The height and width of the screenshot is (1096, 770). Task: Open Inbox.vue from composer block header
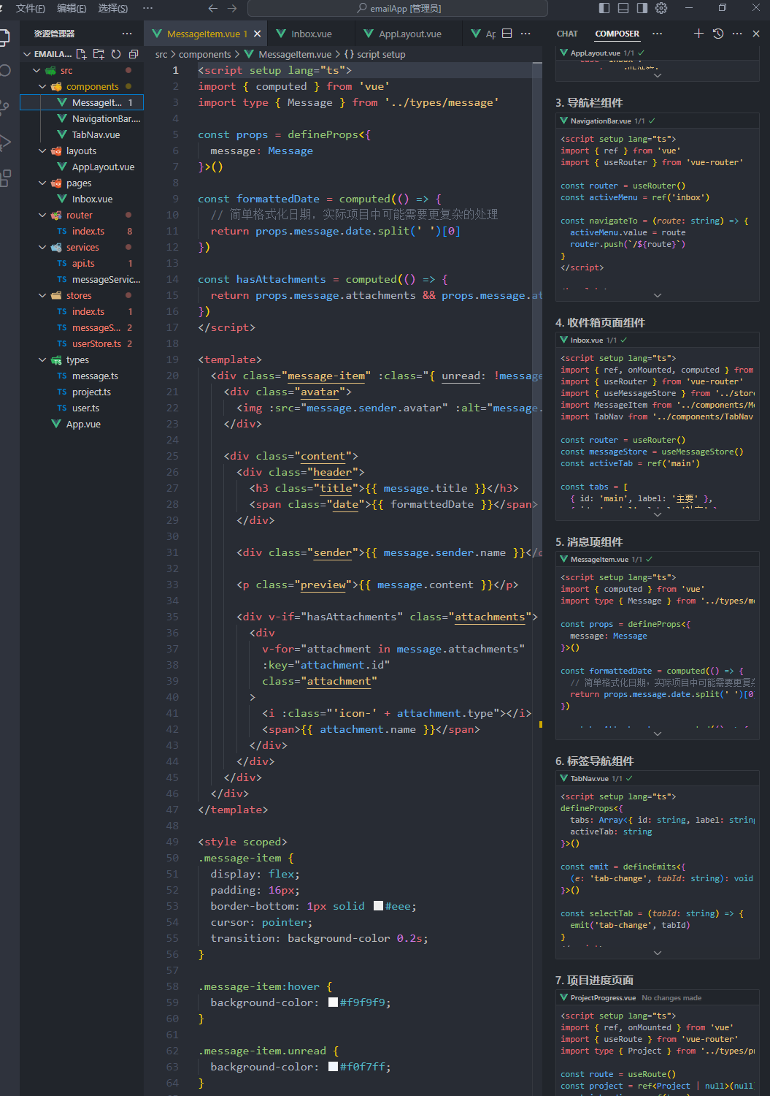(x=587, y=340)
